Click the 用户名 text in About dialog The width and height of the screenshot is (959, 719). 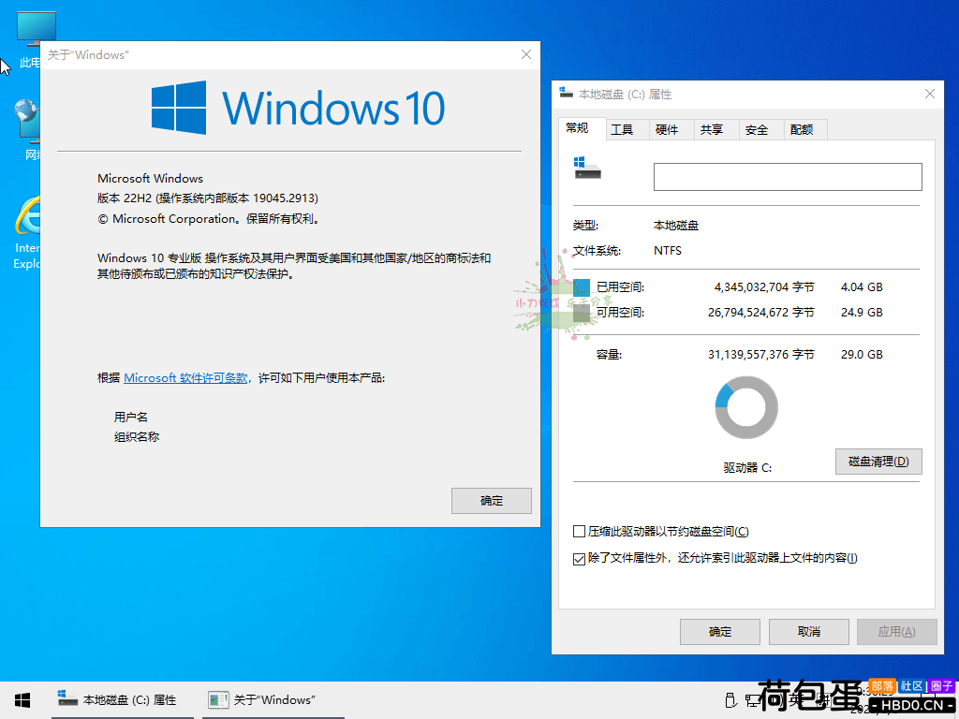pos(131,417)
